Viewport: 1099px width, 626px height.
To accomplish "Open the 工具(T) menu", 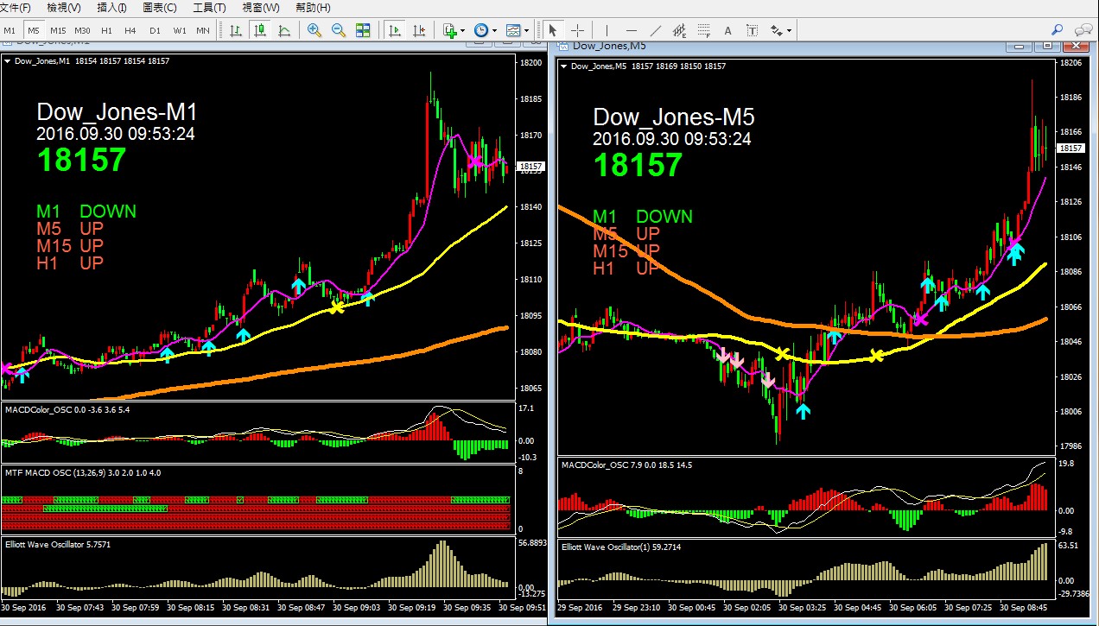I will tap(209, 8).
